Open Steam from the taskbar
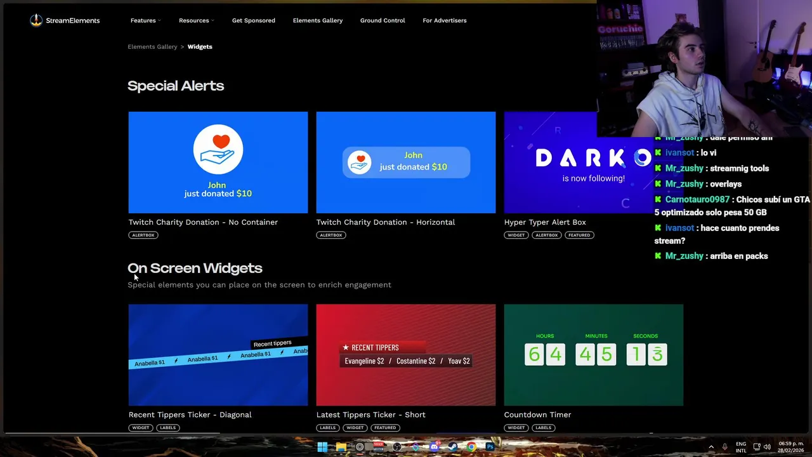Viewport: 812px width, 457px height. [452, 447]
